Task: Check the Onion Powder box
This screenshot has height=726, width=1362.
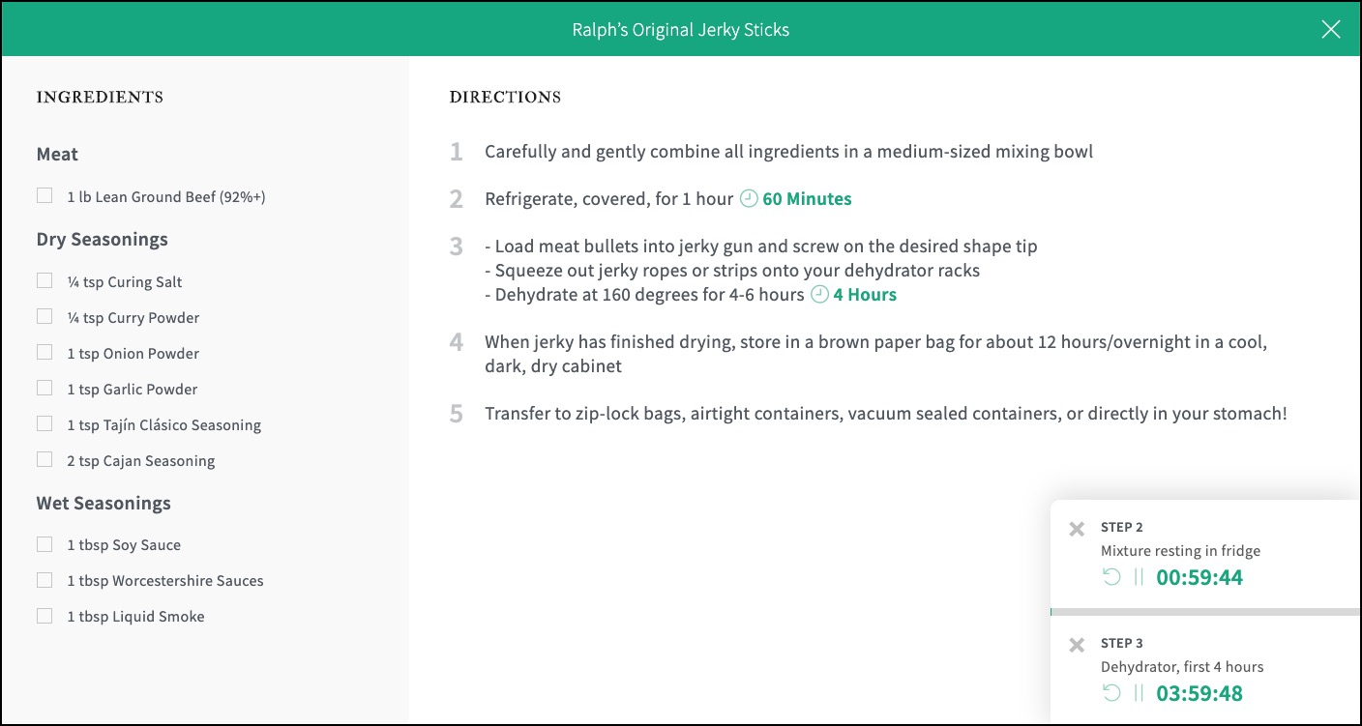Action: 44,353
